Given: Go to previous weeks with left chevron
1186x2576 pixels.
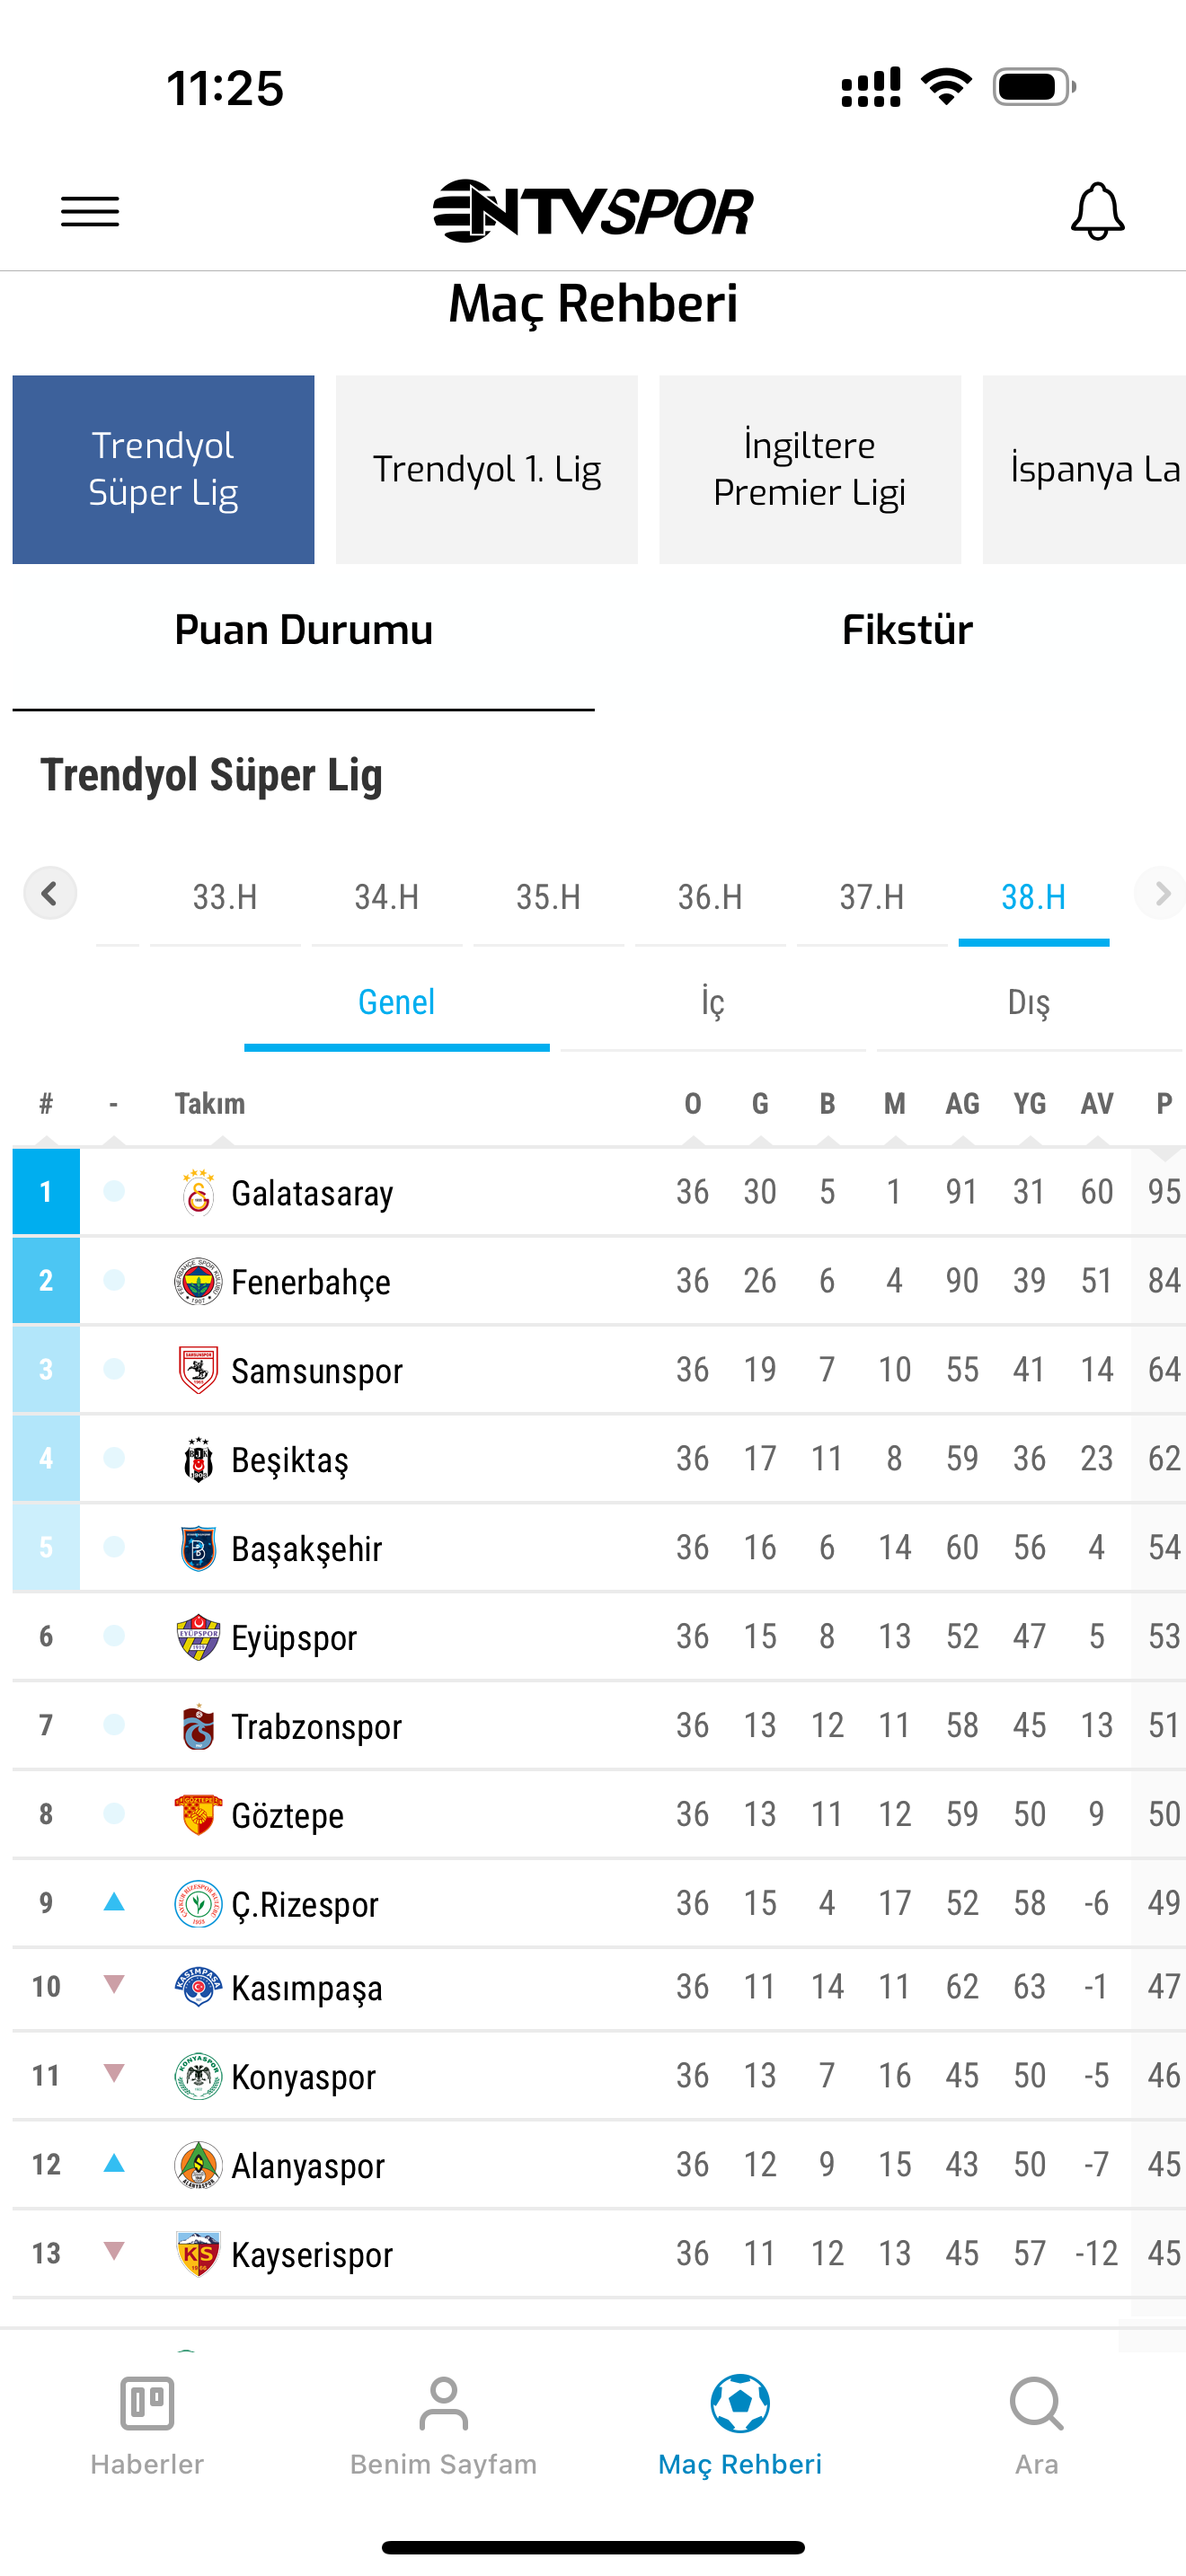Looking at the screenshot, I should [x=50, y=893].
